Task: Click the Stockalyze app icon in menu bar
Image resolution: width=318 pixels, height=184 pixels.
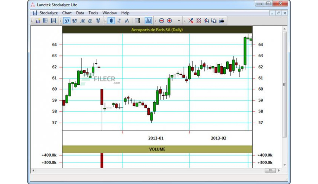Action: [35, 13]
